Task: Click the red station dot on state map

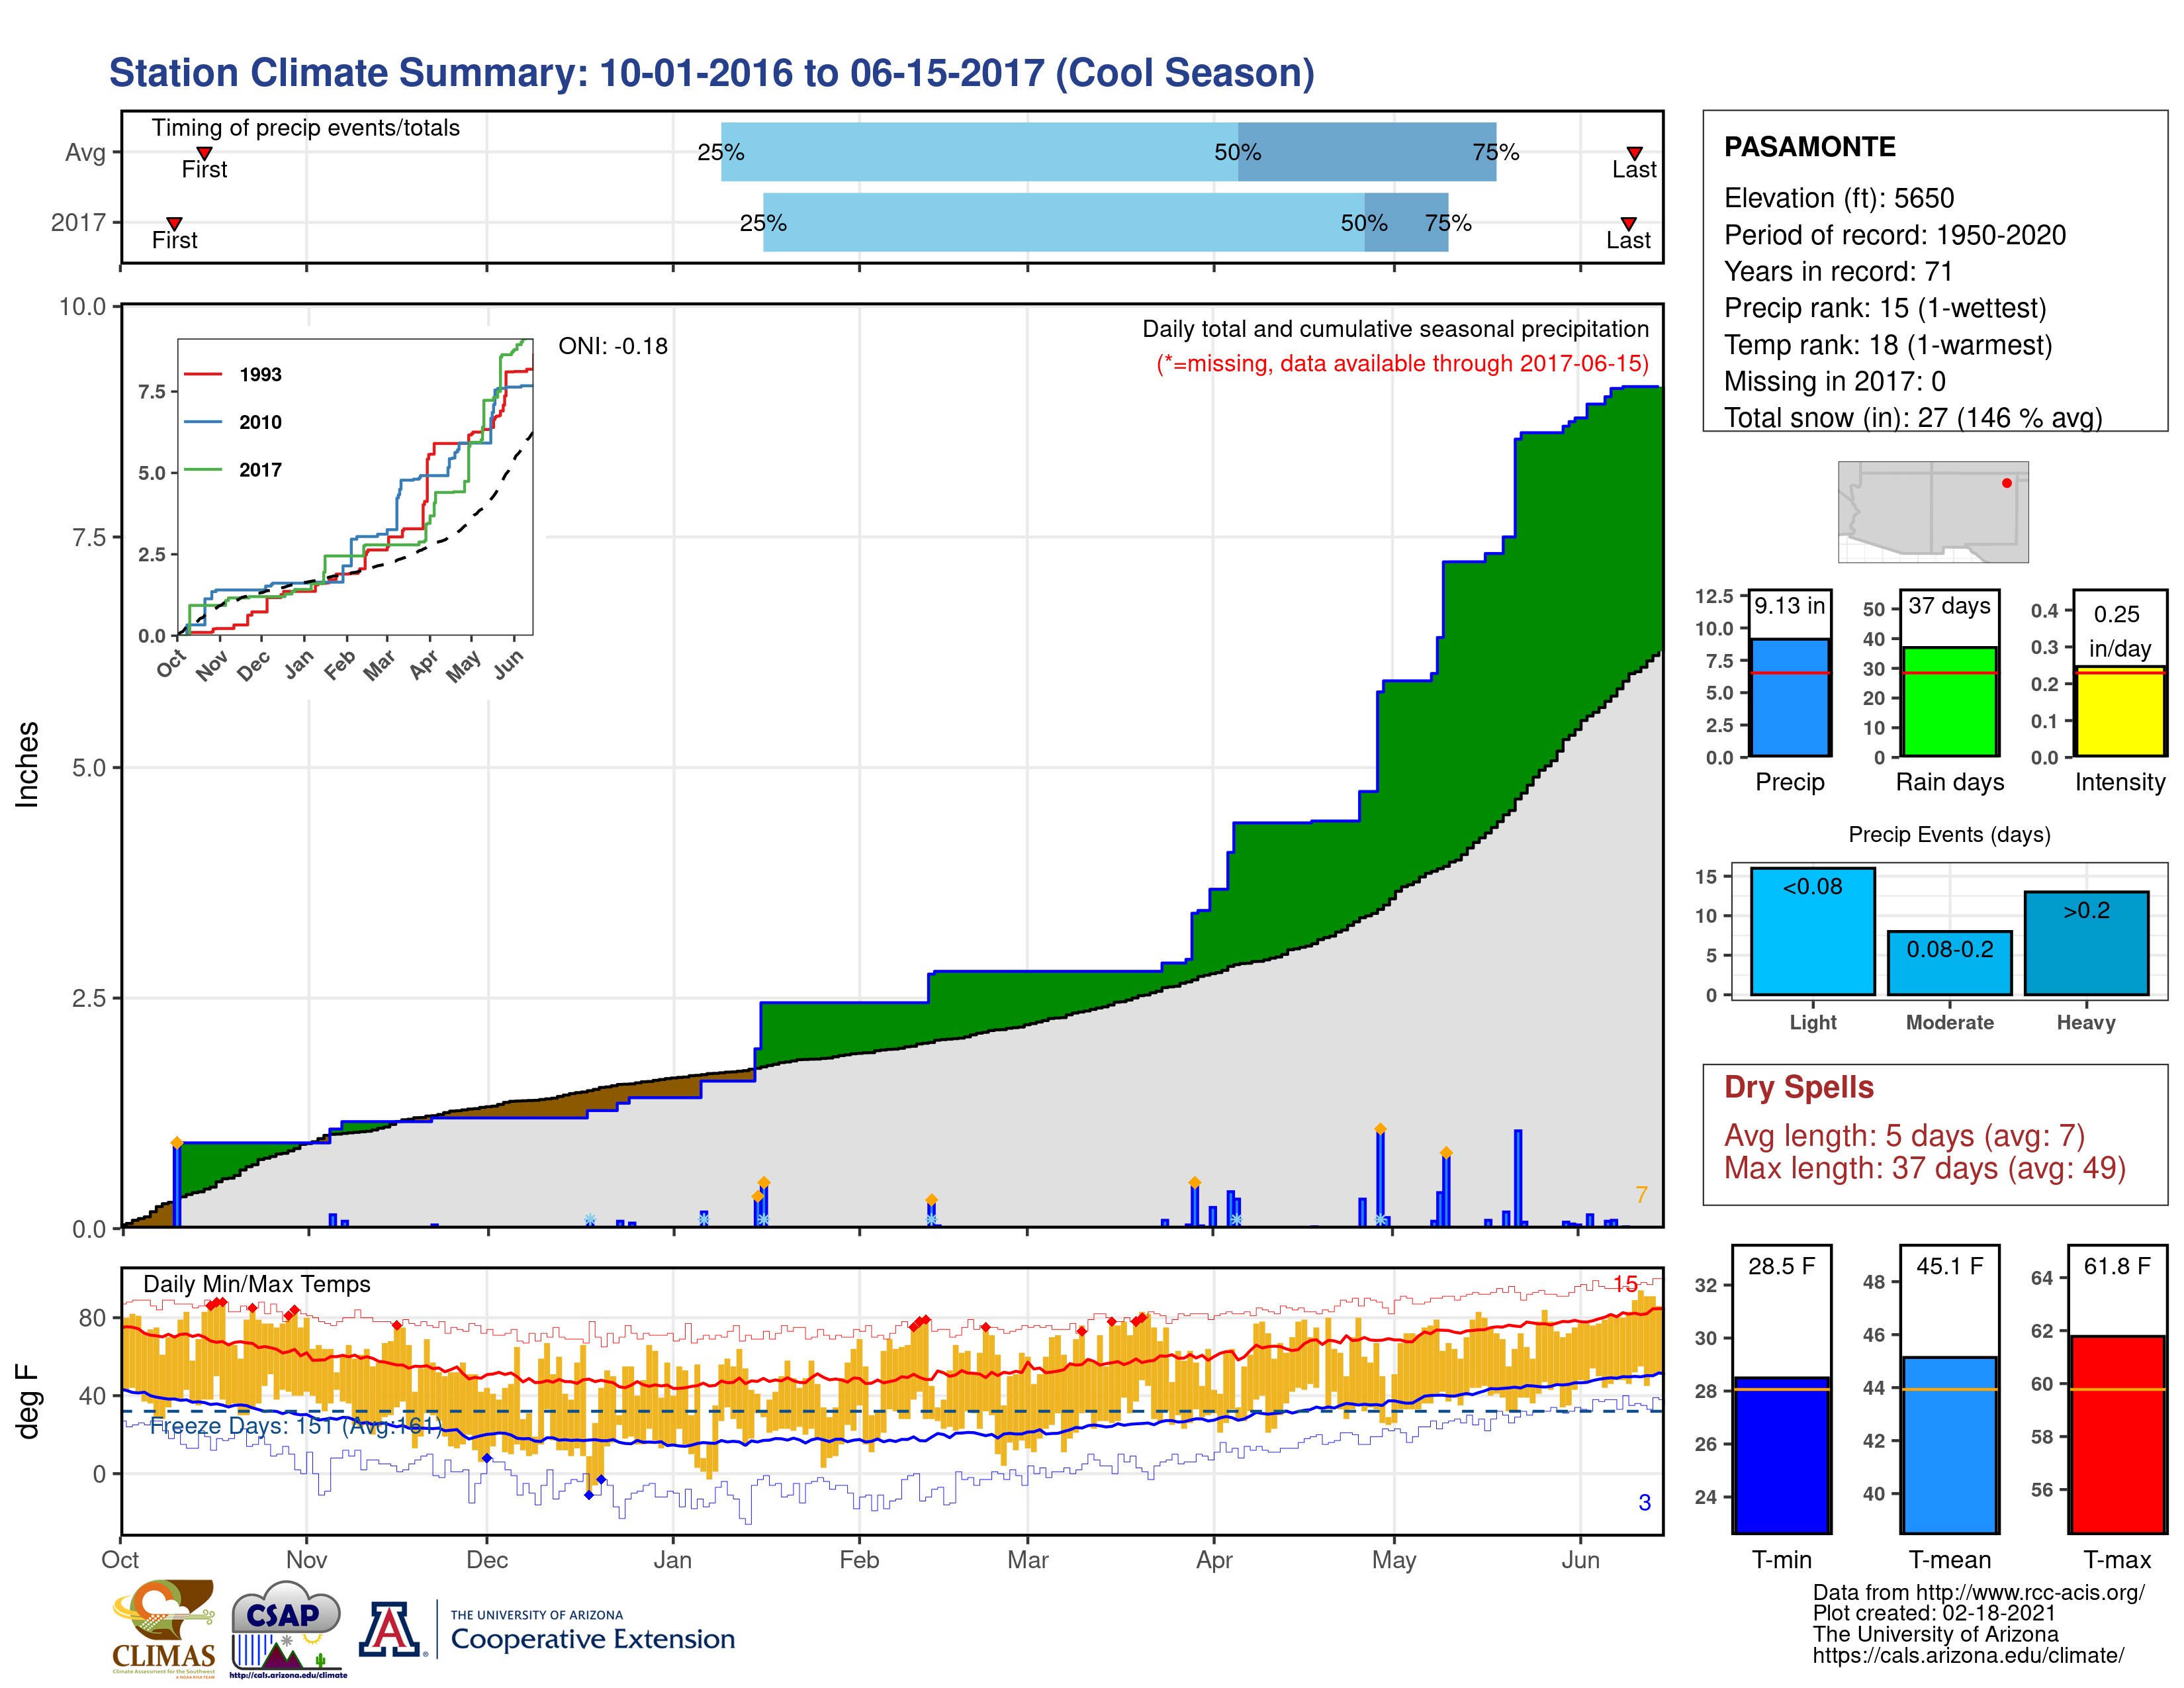Action: [x=2006, y=483]
